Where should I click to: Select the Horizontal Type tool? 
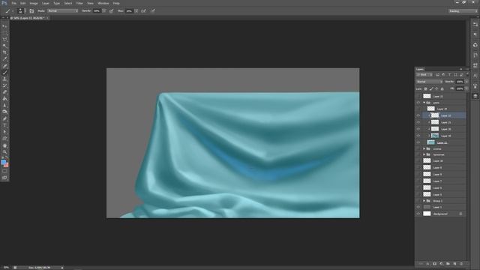pyautogui.click(x=4, y=125)
